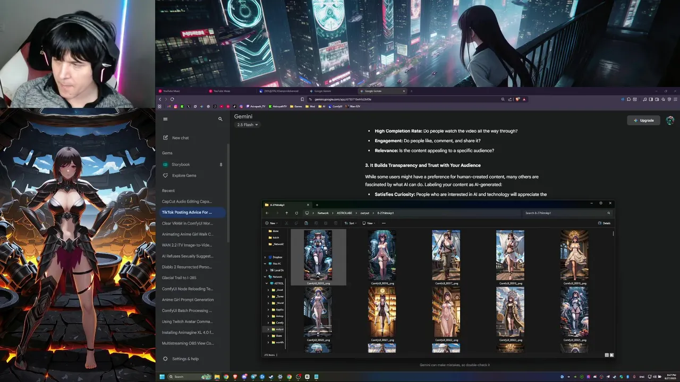Open the New dropdown in Explorer

click(x=271, y=223)
